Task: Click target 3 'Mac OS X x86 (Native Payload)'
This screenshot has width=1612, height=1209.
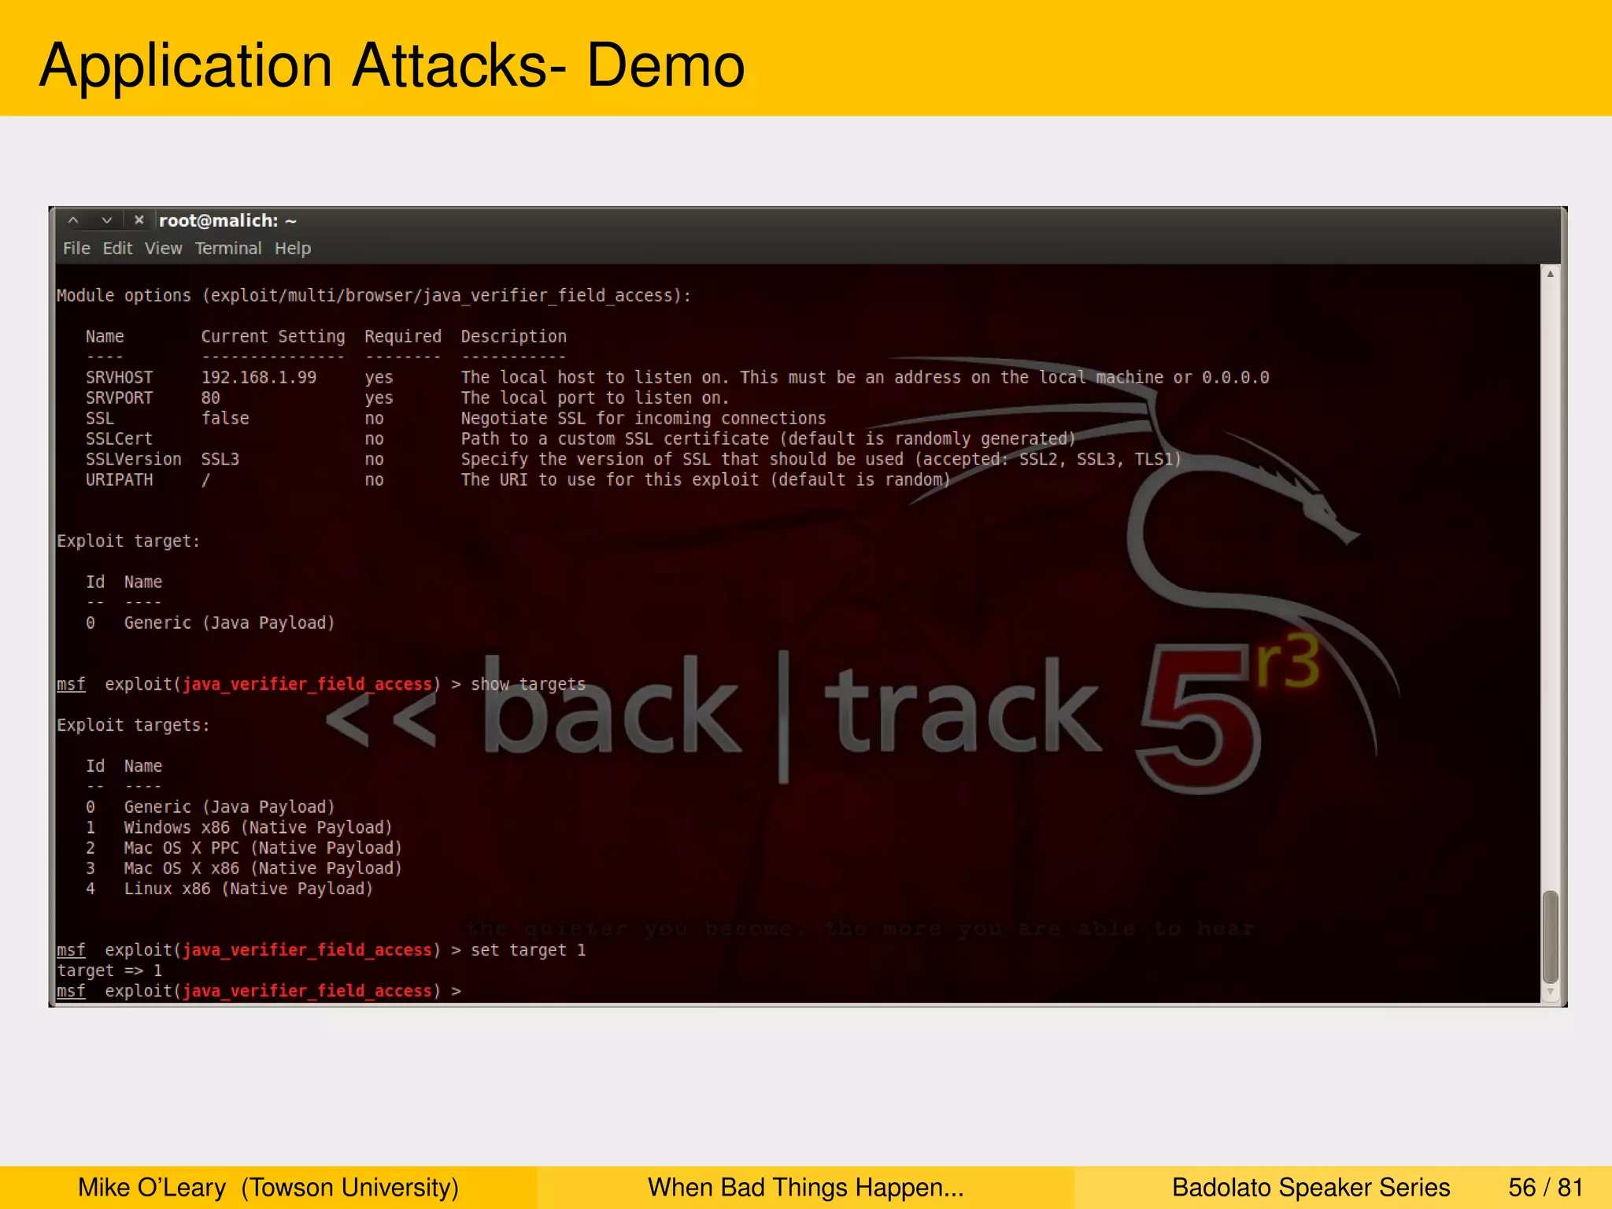Action: pyautogui.click(x=263, y=869)
